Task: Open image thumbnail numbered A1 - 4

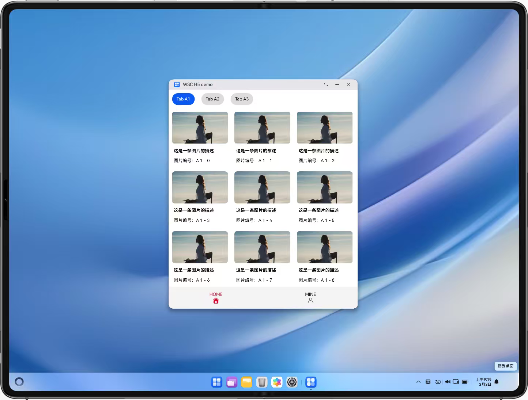Action: pos(262,187)
